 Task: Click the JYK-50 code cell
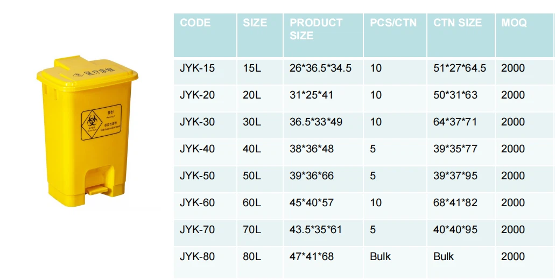(x=197, y=176)
